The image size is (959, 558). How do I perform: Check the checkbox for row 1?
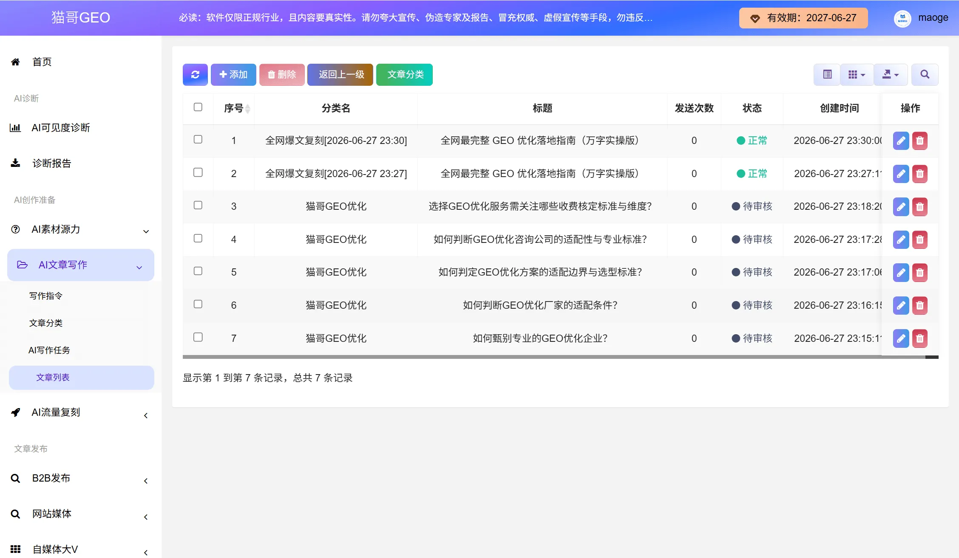198,139
